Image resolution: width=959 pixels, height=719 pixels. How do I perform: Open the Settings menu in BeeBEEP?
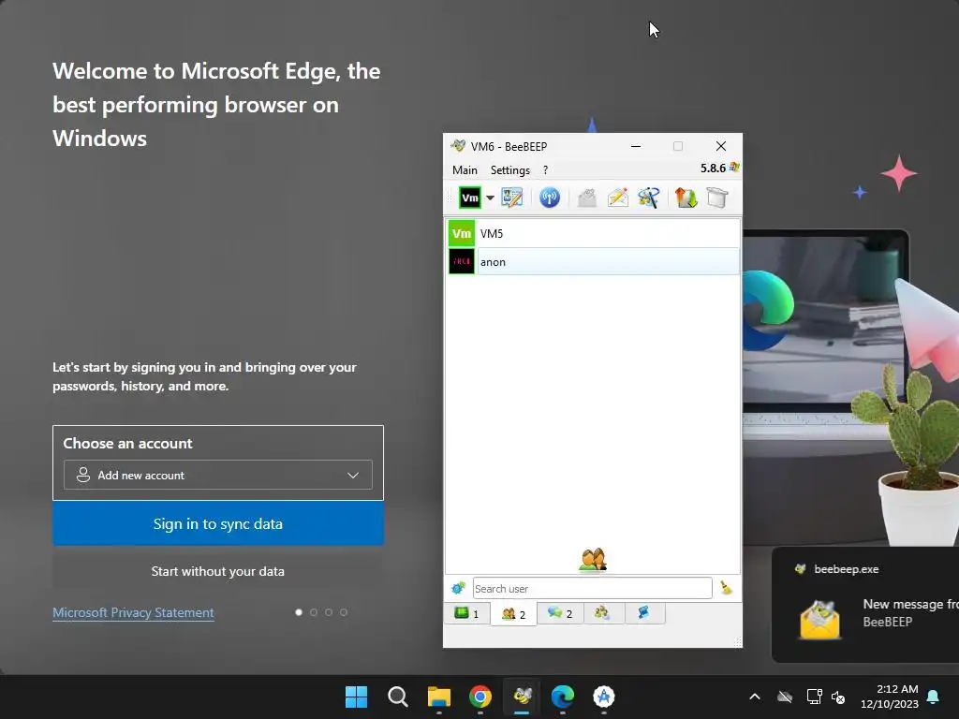pyautogui.click(x=510, y=170)
